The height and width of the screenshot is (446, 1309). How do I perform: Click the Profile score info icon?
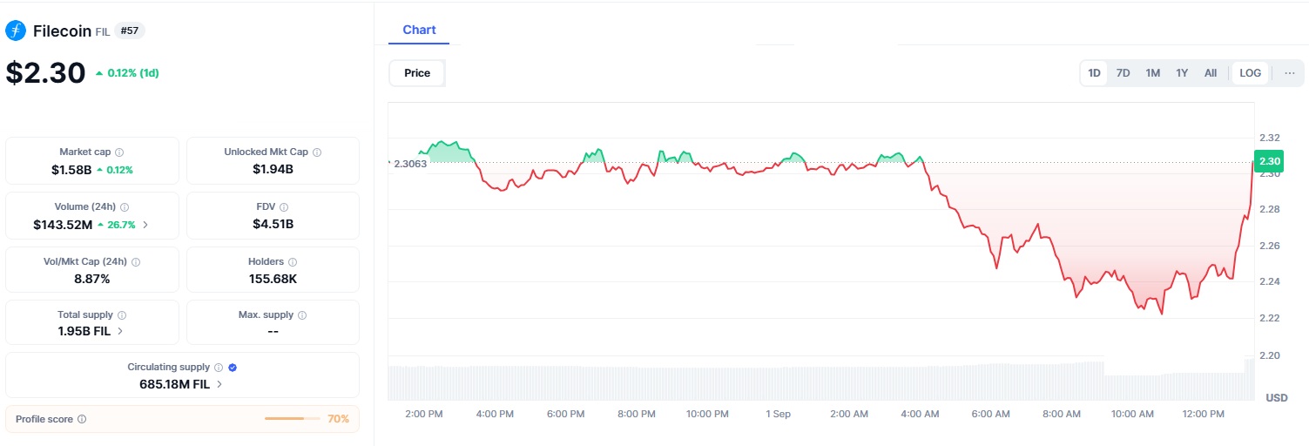[x=82, y=419]
